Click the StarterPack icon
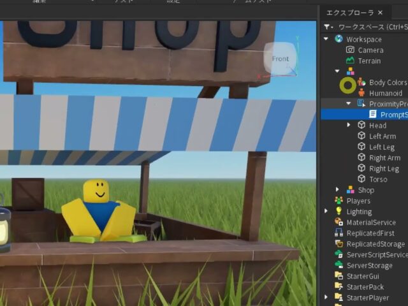This screenshot has width=408, height=306. tap(339, 287)
